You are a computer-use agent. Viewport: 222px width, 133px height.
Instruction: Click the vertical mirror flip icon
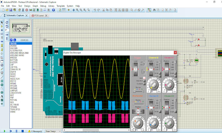(x=7, y=38)
